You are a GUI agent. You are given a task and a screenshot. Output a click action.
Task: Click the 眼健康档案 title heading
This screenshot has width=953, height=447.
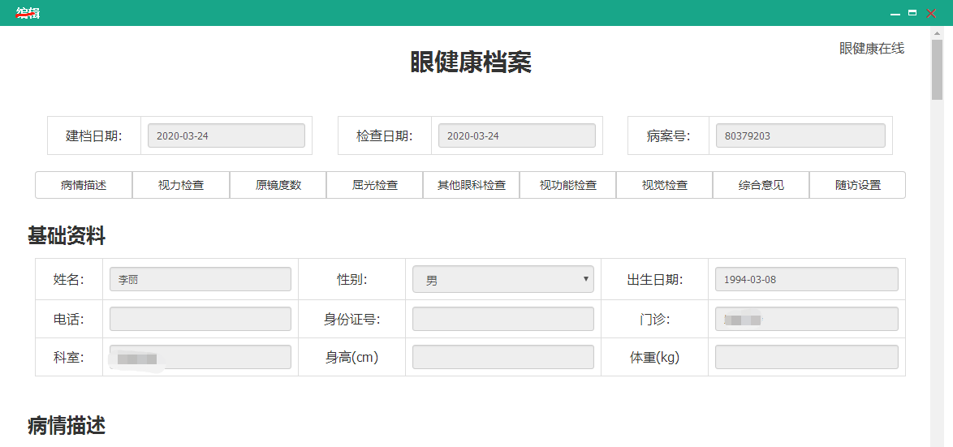(471, 62)
